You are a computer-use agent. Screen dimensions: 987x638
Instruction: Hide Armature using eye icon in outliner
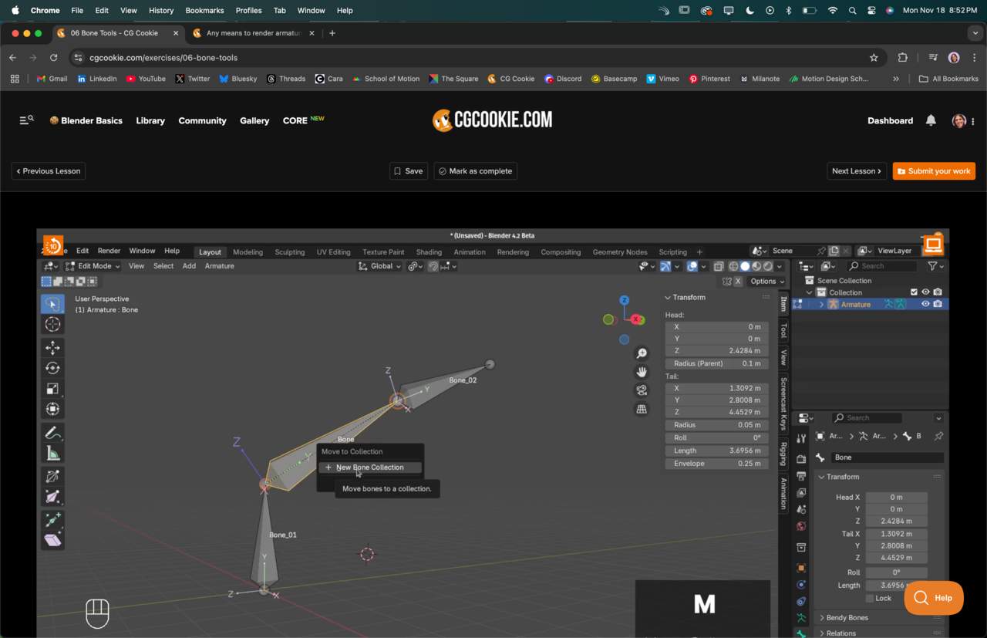click(x=925, y=304)
